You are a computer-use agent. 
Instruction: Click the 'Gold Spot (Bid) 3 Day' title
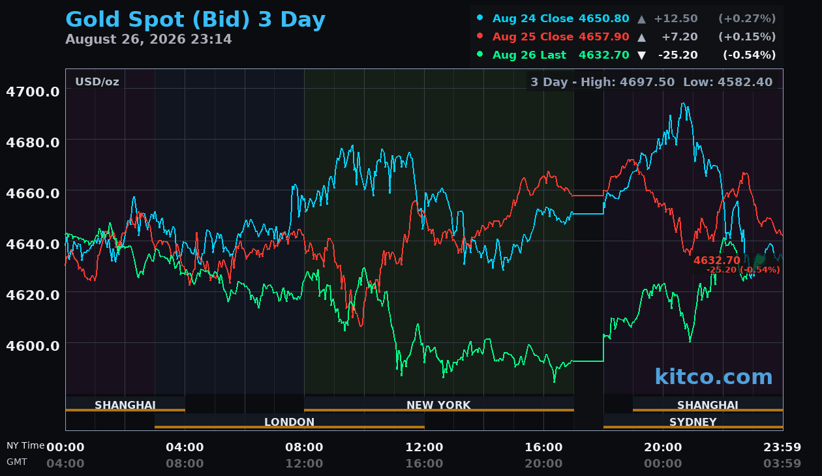tap(195, 20)
